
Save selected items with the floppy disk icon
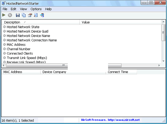point(18,15)
